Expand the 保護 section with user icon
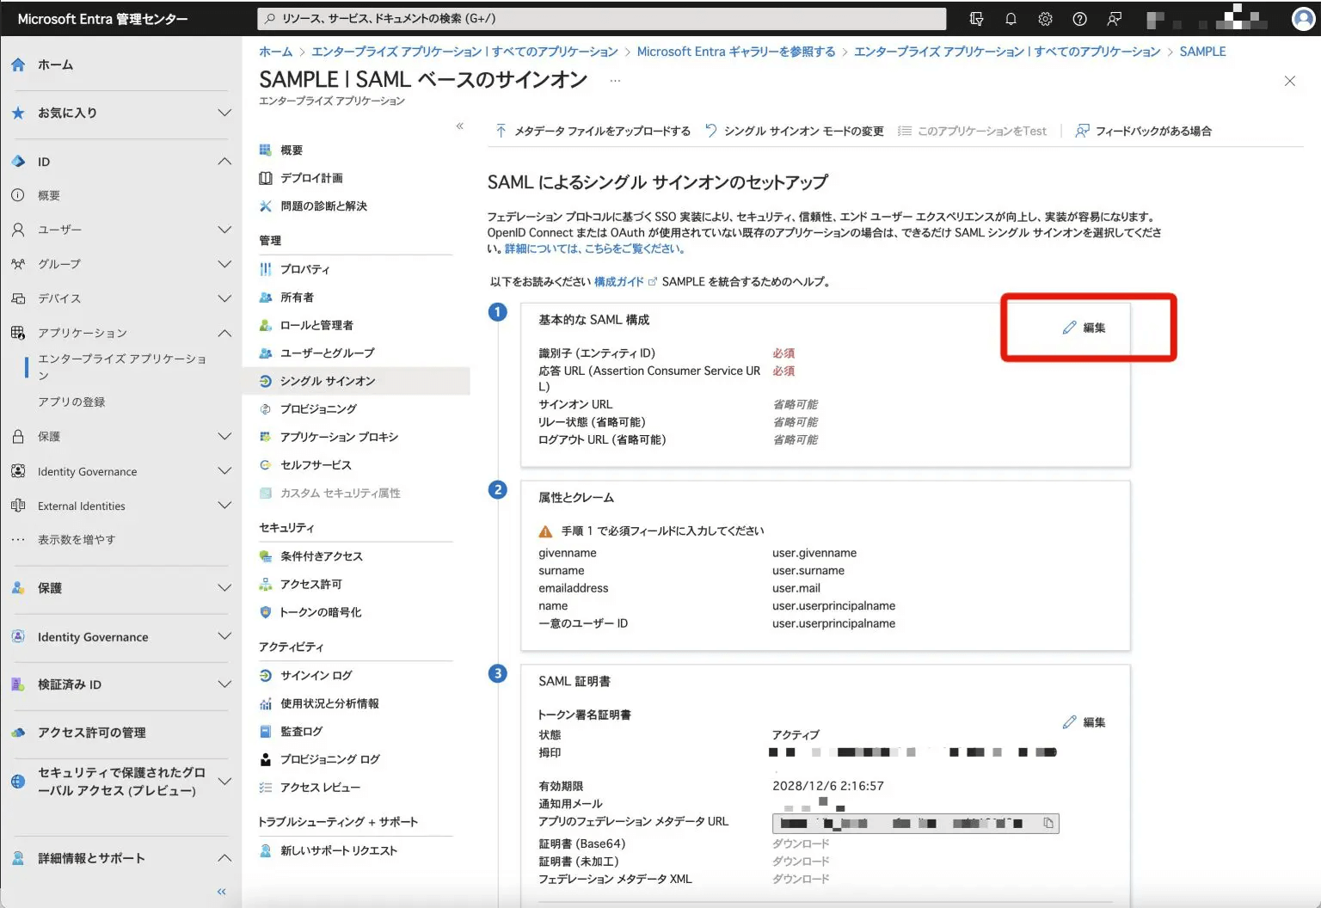The width and height of the screenshot is (1321, 908). click(x=224, y=588)
